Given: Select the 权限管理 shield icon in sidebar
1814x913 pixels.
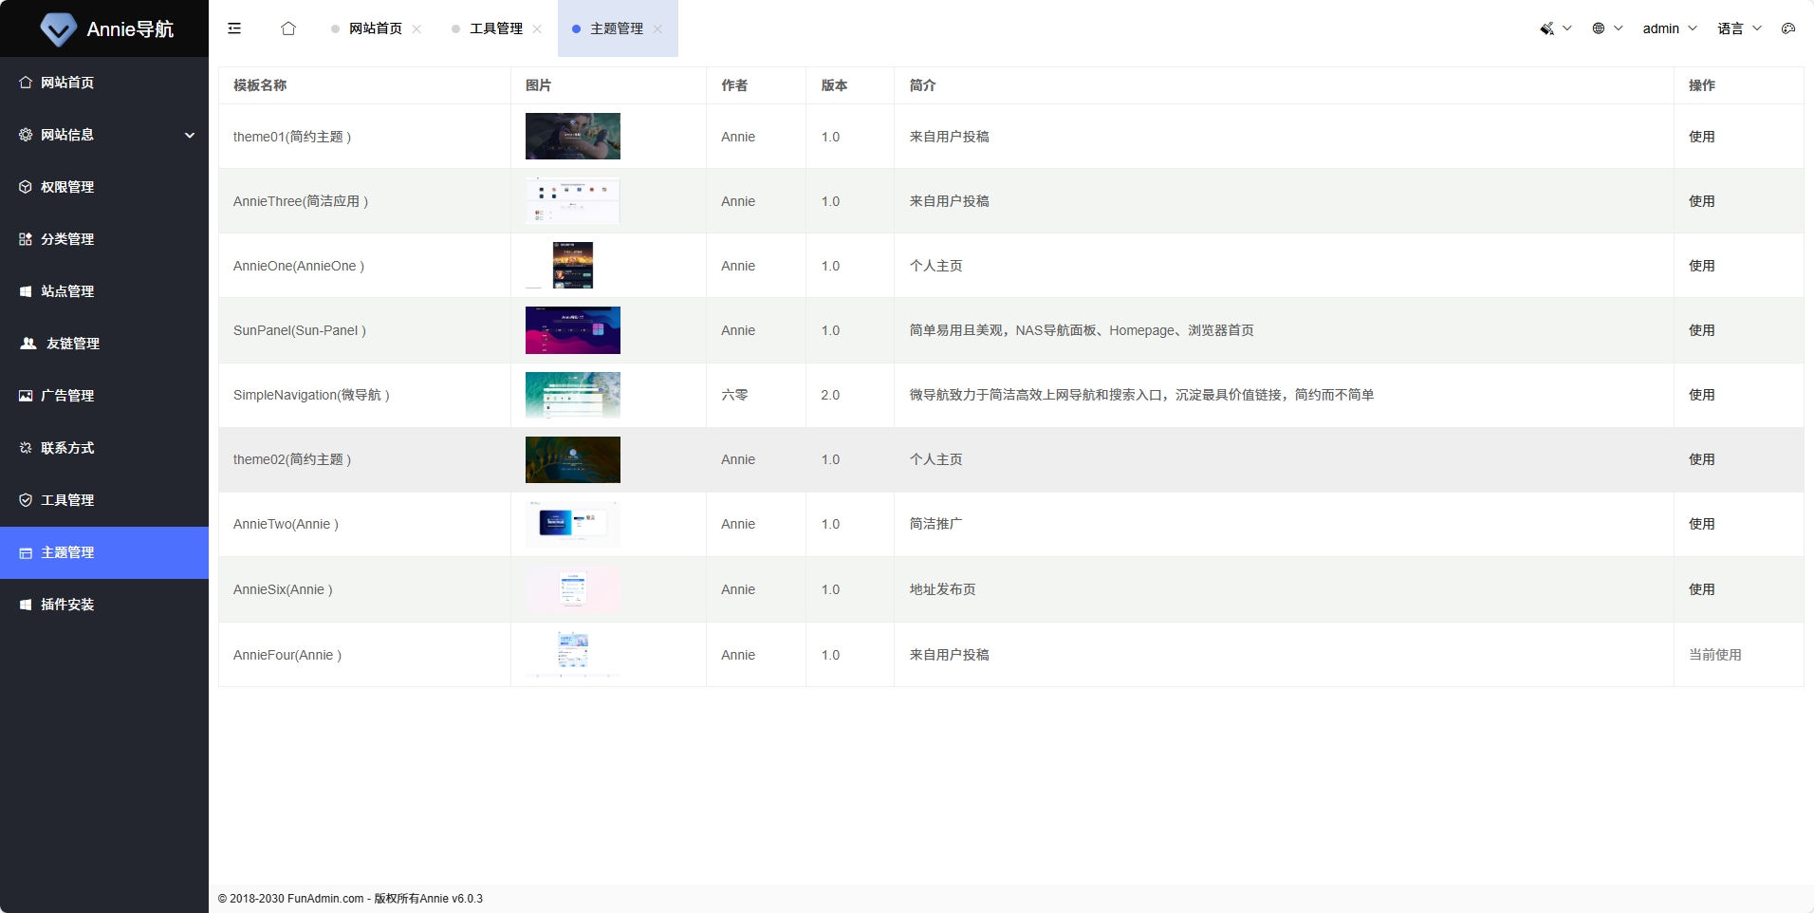Looking at the screenshot, I should (25, 187).
